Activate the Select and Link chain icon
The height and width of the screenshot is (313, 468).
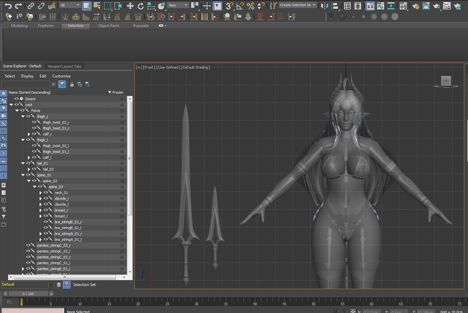[x=31, y=6]
